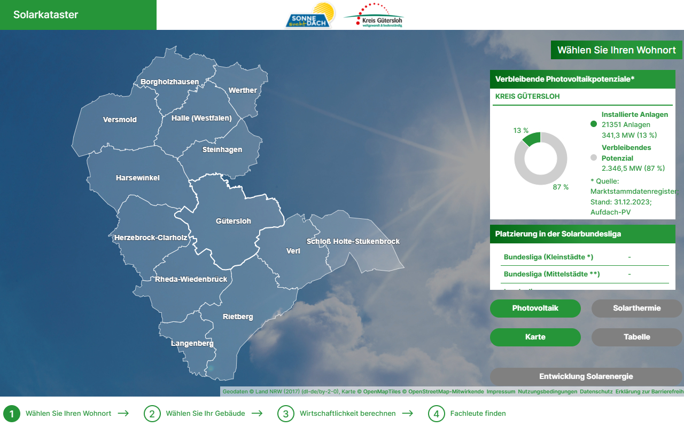The image size is (684, 427).
Task: Choose Rheda-Wiedenbrück on the map
Action: click(x=191, y=280)
